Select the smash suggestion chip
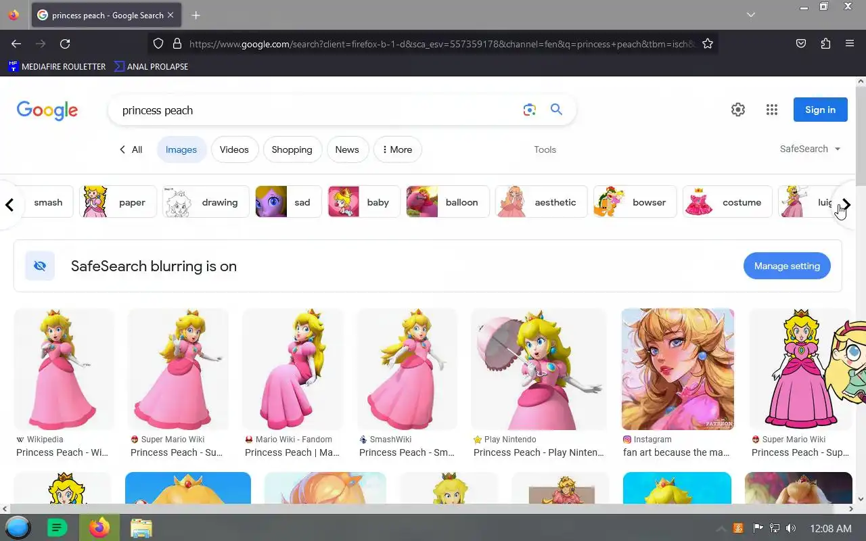This screenshot has height=541, width=866. (47, 202)
